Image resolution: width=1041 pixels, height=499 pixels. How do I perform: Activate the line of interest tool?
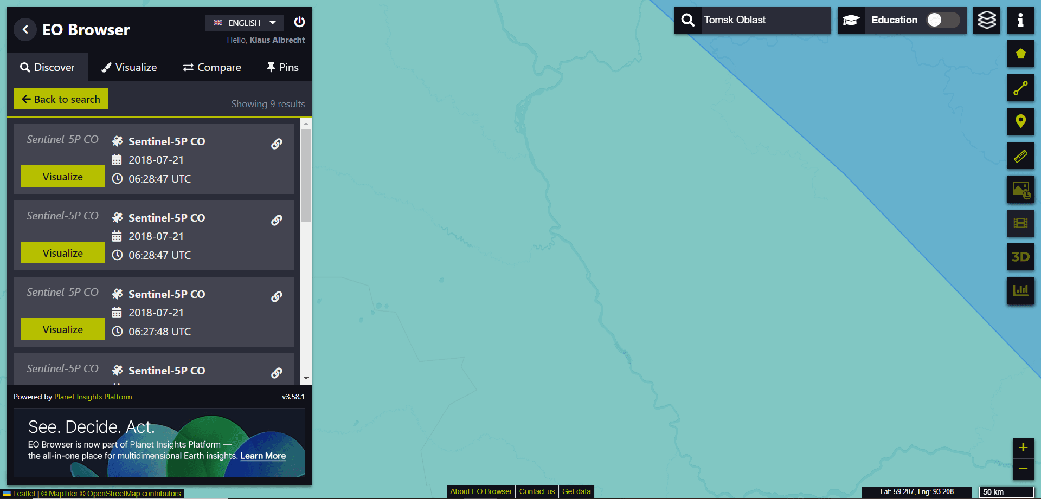1020,88
